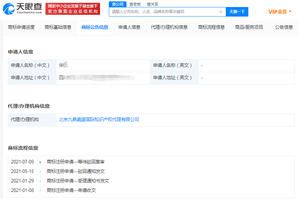Open the 公告信息 tab
The image size is (298, 199).
tap(284, 27)
